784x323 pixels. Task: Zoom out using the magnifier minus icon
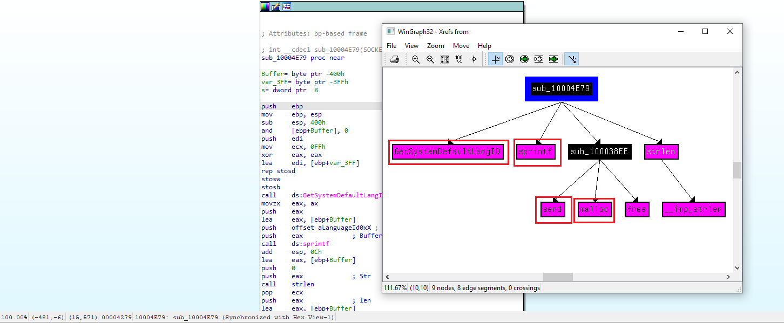(x=430, y=59)
